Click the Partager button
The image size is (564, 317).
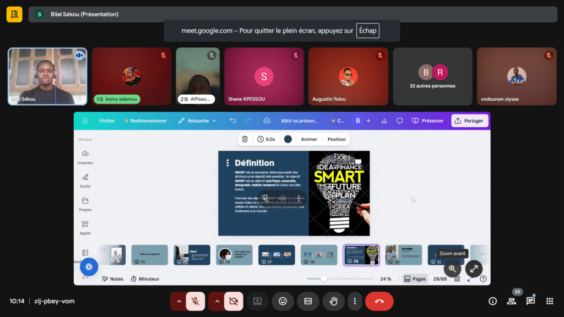coord(469,121)
